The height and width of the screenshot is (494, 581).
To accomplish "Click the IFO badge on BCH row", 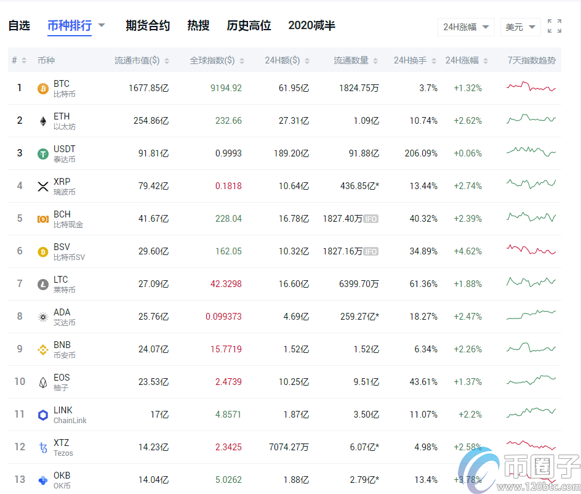I will click(371, 219).
